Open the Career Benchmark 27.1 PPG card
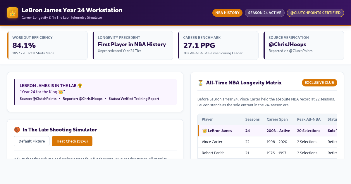Image resolution: width=351 pixels, height=184 pixels. point(218,46)
